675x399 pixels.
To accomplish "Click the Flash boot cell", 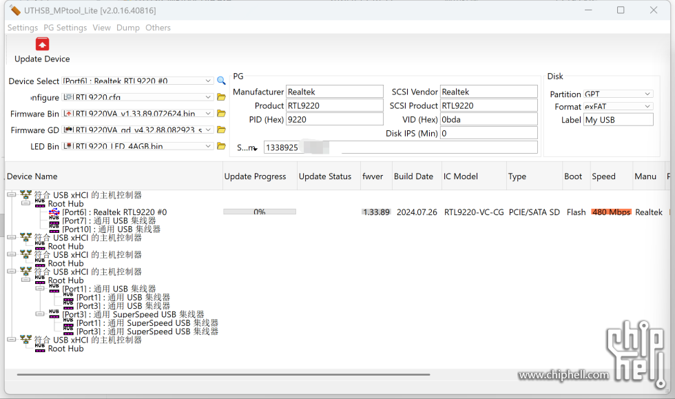I will (x=576, y=212).
